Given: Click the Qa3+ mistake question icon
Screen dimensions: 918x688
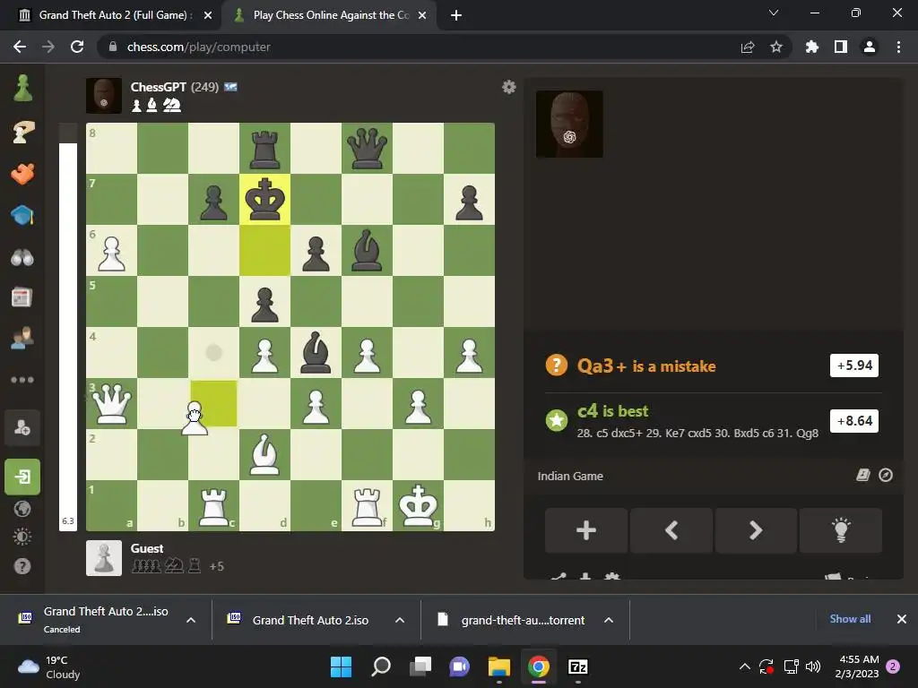Looking at the screenshot, I should pyautogui.click(x=556, y=365).
